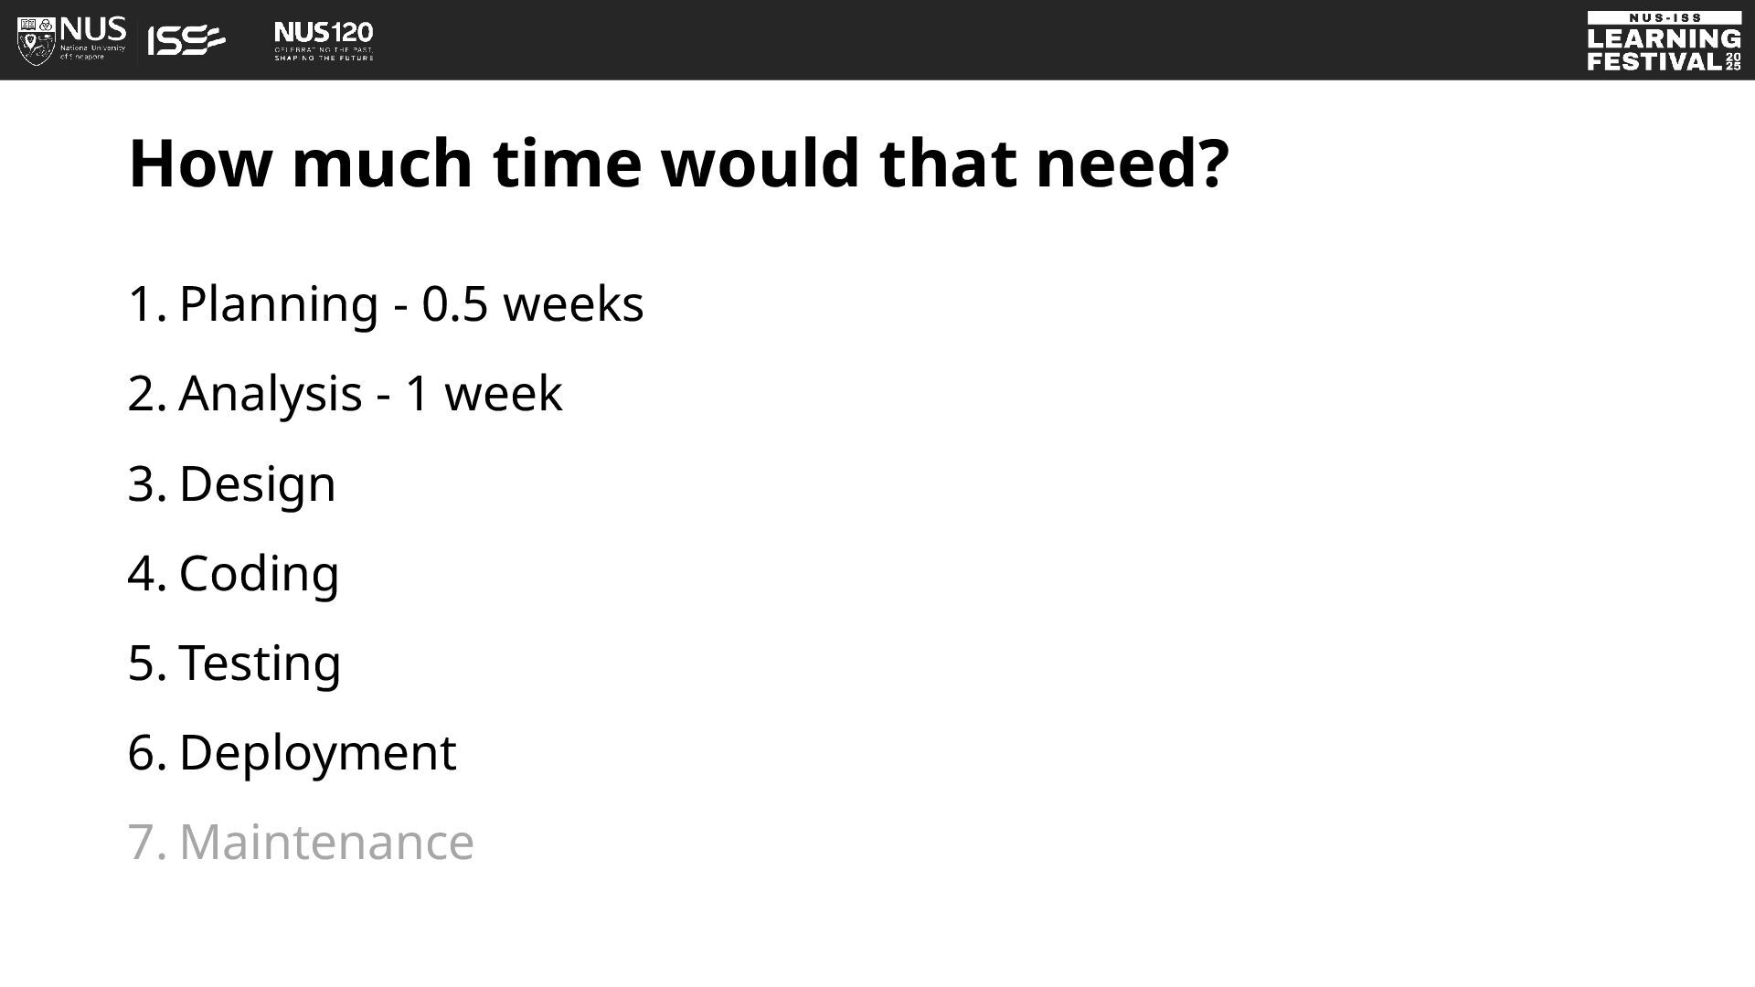Image resolution: width=1755 pixels, height=987 pixels.
Task: Click the NUS-ISS label above Learning Festival
Action: 1665,17
